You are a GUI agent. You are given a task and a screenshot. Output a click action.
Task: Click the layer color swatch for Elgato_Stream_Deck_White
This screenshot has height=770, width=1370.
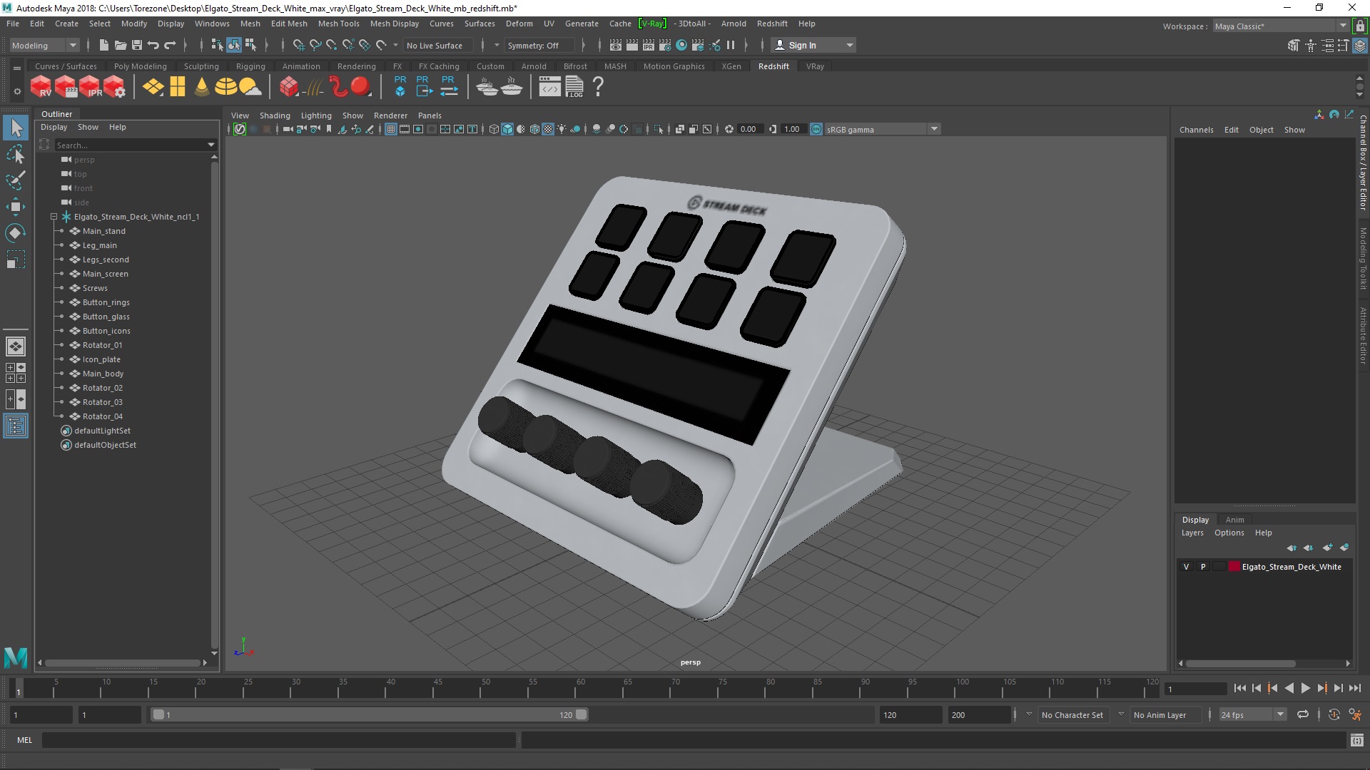pyautogui.click(x=1234, y=568)
